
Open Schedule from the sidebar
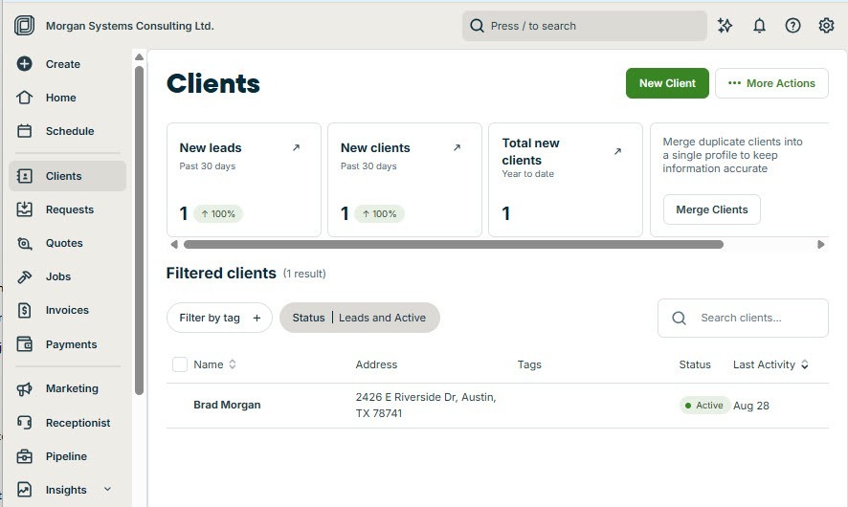click(69, 131)
